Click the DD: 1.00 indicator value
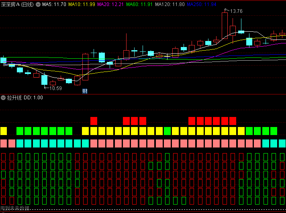Viewport: 286px width, 213px height. 33,98
